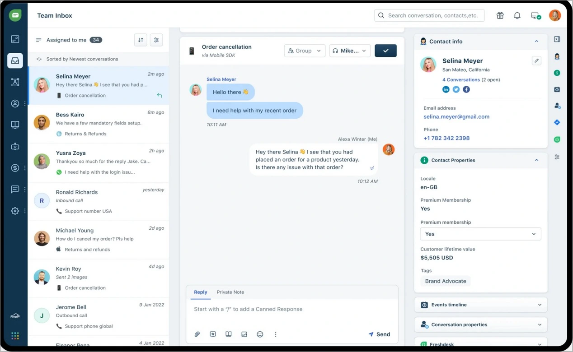This screenshot has width=573, height=352.
Task: Expand the Conversation properties section
Action: pyautogui.click(x=480, y=324)
